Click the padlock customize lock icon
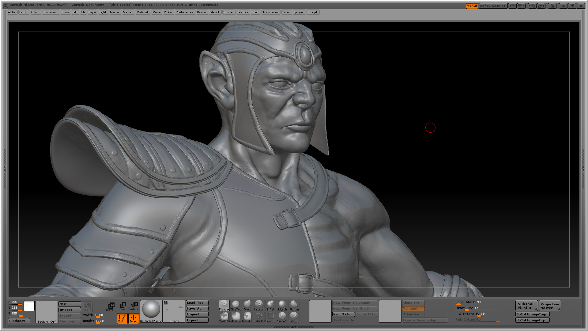Image resolution: width=588 pixels, height=331 pixels. tap(552, 6)
